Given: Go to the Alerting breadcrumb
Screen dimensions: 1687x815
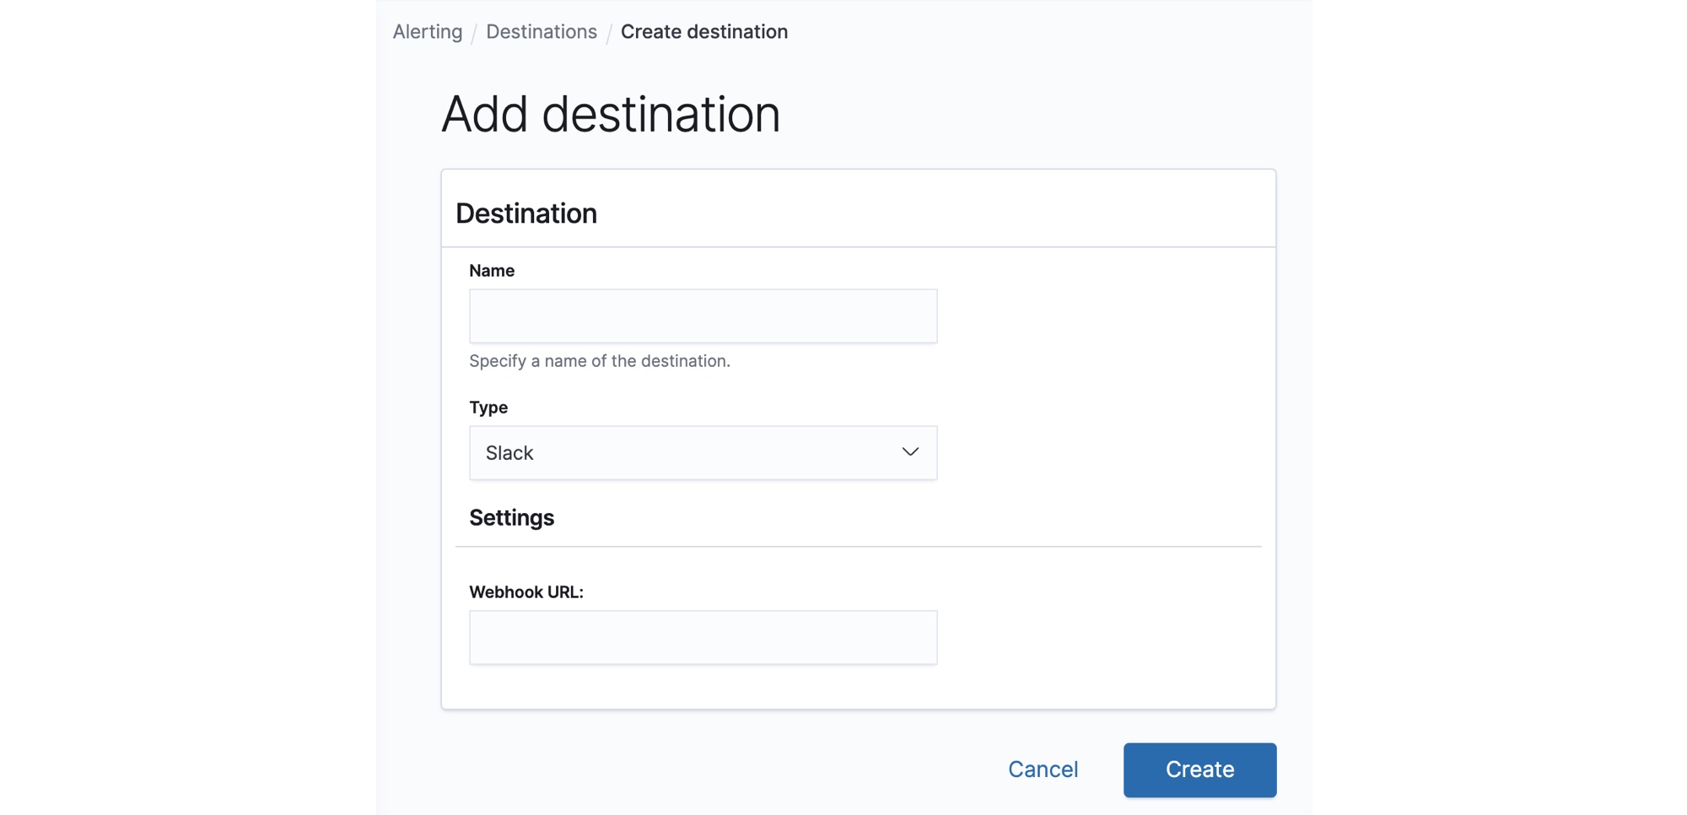Looking at the screenshot, I should pyautogui.click(x=428, y=32).
